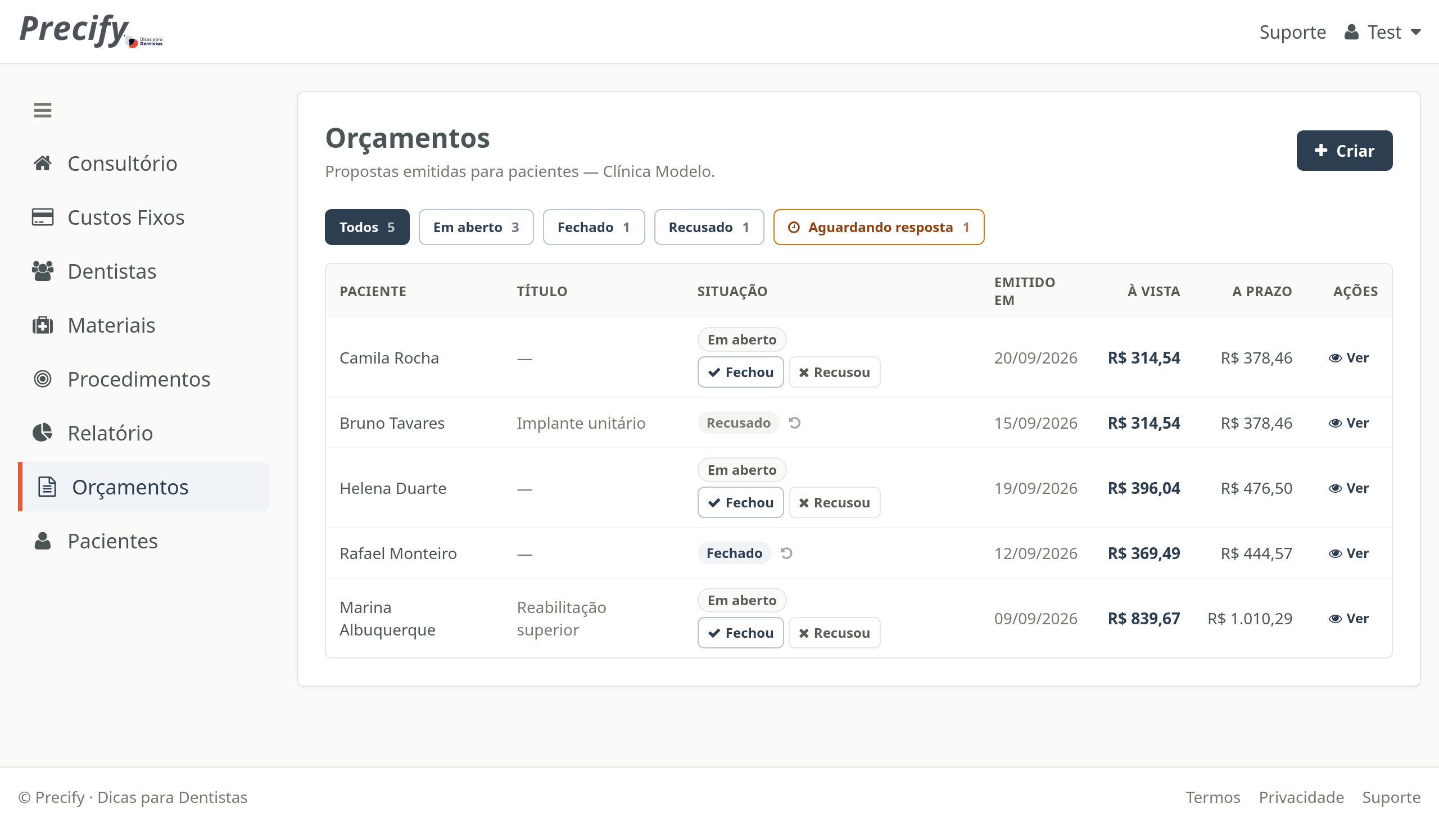The image size is (1439, 826).
Task: View Rafael Monteiro's budget
Action: [x=1348, y=553]
